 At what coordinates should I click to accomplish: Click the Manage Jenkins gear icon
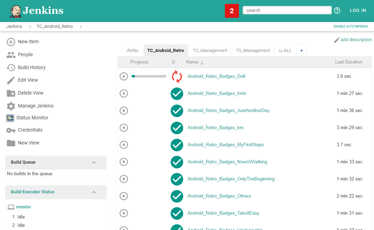(x=11, y=106)
